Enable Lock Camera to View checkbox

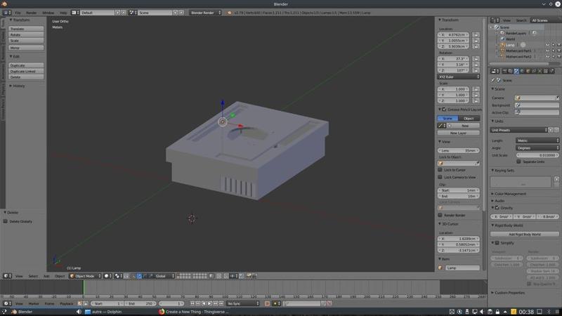[440, 177]
